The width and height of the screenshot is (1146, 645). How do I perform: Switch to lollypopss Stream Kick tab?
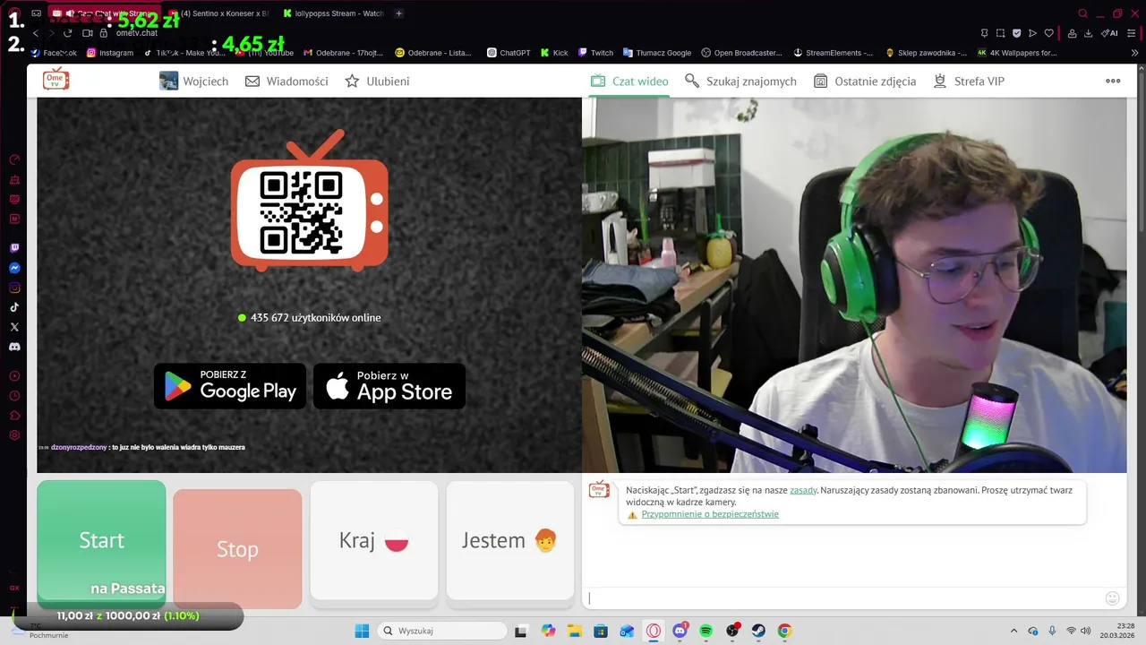[x=333, y=13]
